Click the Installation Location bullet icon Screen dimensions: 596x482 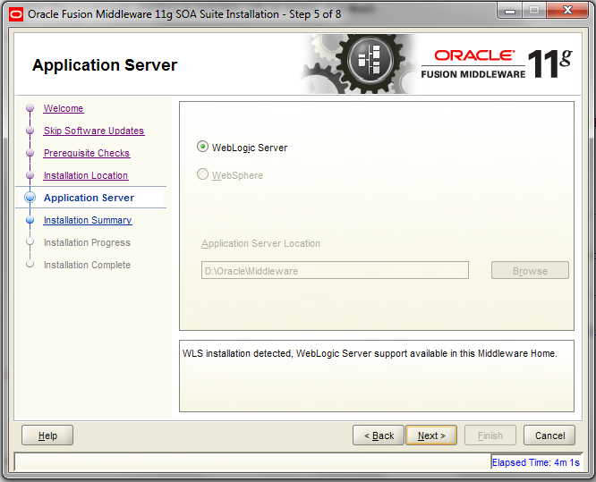30,175
